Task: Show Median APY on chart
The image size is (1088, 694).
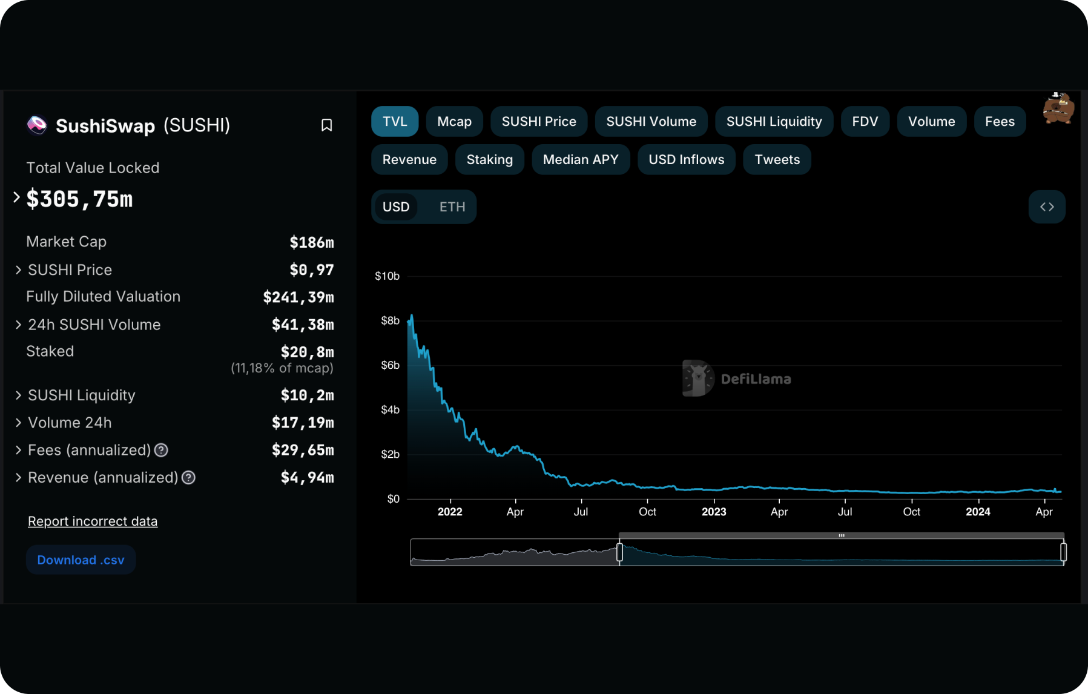Action: click(x=581, y=160)
